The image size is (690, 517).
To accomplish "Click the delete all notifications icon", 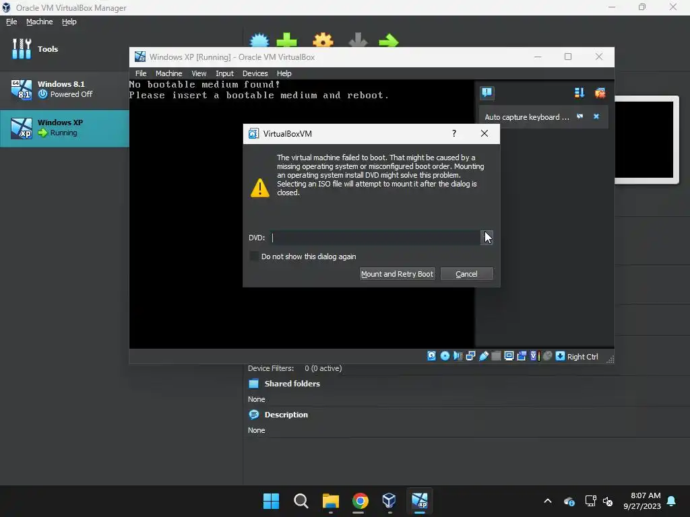I will pyautogui.click(x=600, y=93).
